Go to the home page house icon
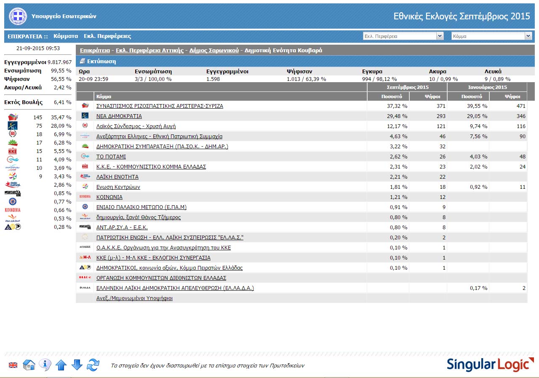This screenshot has height=378, width=539. pyautogui.click(x=29, y=365)
